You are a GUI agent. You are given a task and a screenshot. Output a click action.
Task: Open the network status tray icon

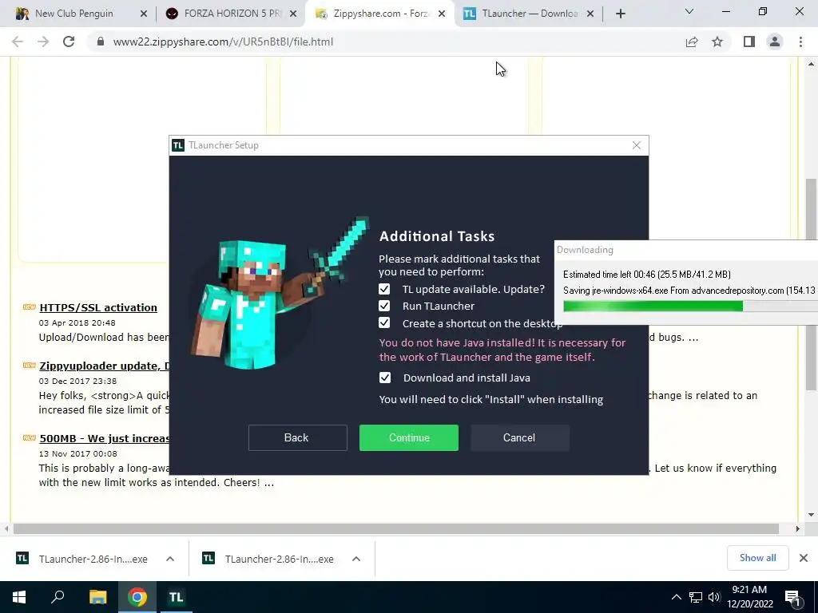point(696,597)
